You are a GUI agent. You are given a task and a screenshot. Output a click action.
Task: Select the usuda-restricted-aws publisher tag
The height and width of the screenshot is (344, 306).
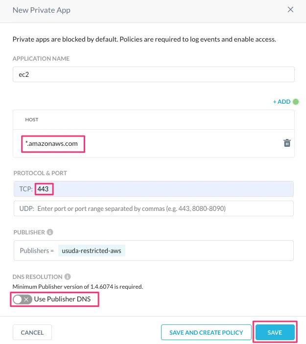(x=92, y=251)
